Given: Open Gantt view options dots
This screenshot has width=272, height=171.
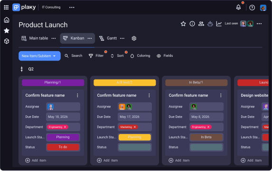Looking at the screenshot, I should [122, 38].
